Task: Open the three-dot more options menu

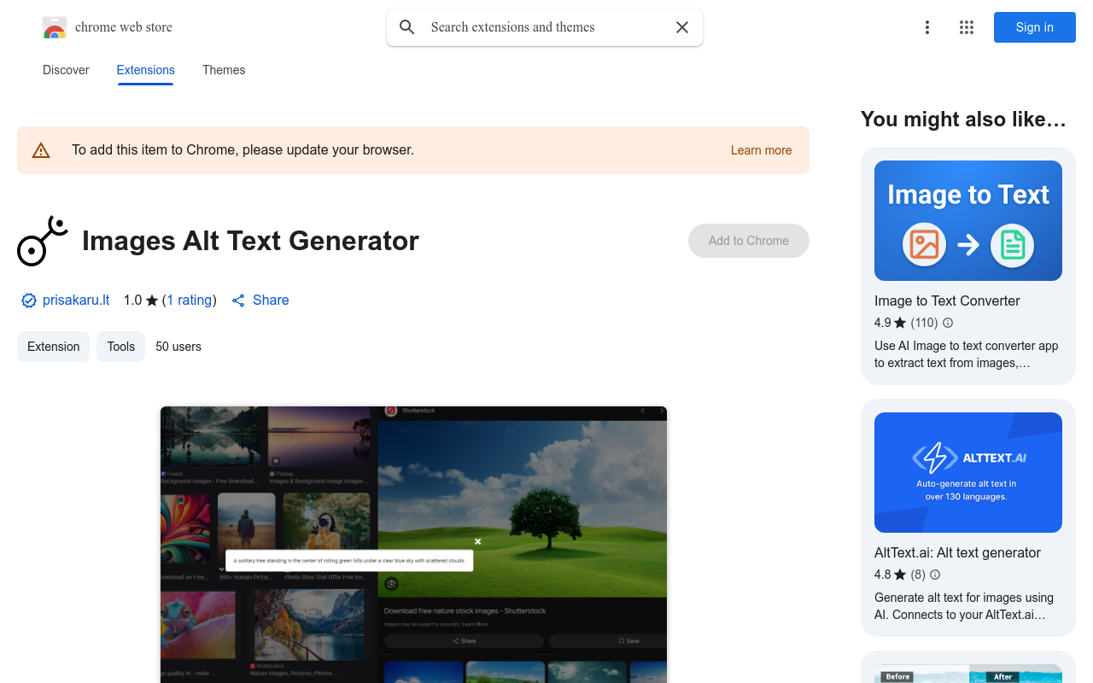Action: [927, 27]
